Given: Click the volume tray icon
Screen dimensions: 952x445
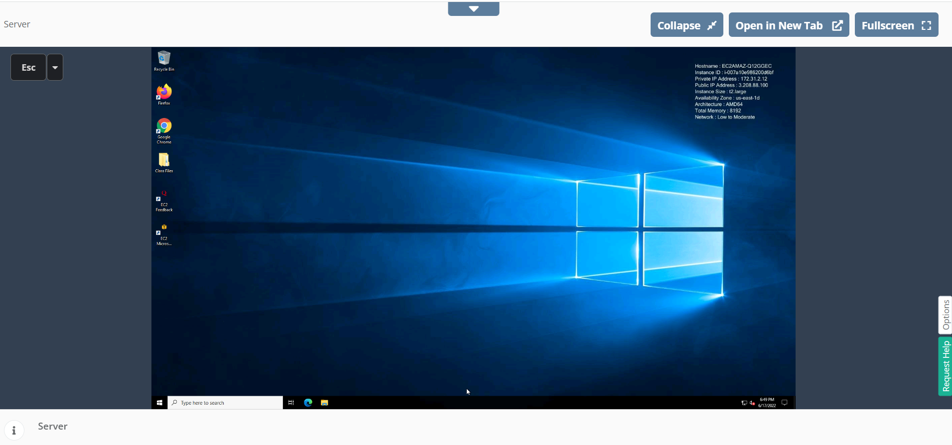Looking at the screenshot, I should [x=752, y=403].
